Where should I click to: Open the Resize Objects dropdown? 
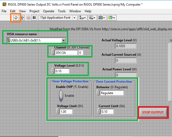point(102,18)
